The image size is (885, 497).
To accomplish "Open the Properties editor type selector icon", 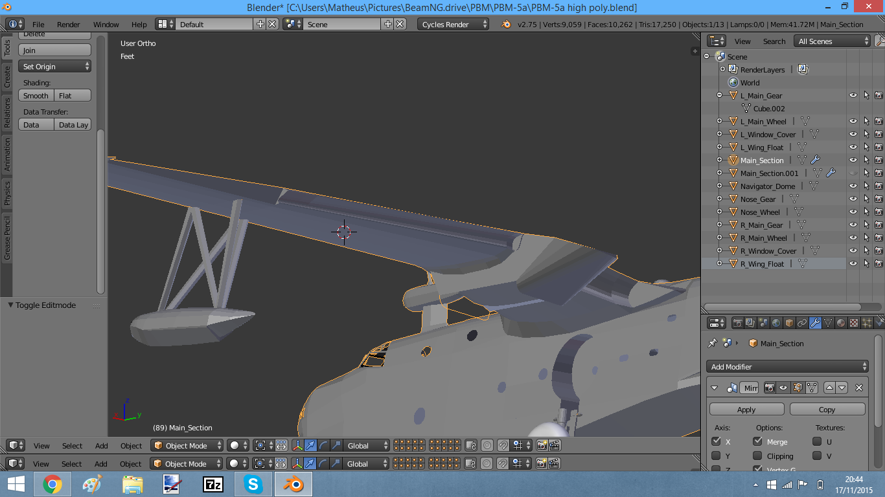I will pos(717,322).
